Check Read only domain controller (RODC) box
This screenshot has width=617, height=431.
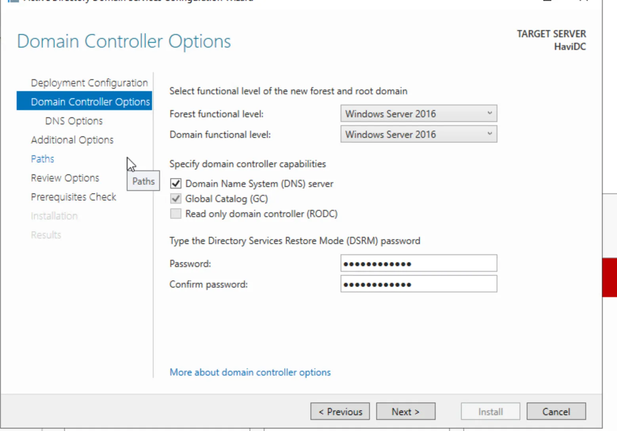coord(176,214)
